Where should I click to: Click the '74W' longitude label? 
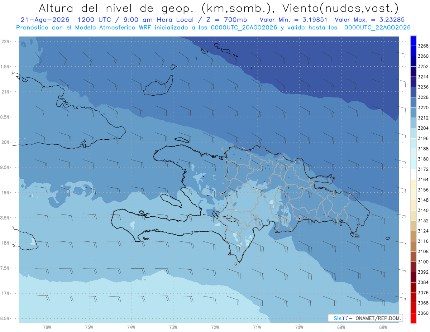(131, 327)
